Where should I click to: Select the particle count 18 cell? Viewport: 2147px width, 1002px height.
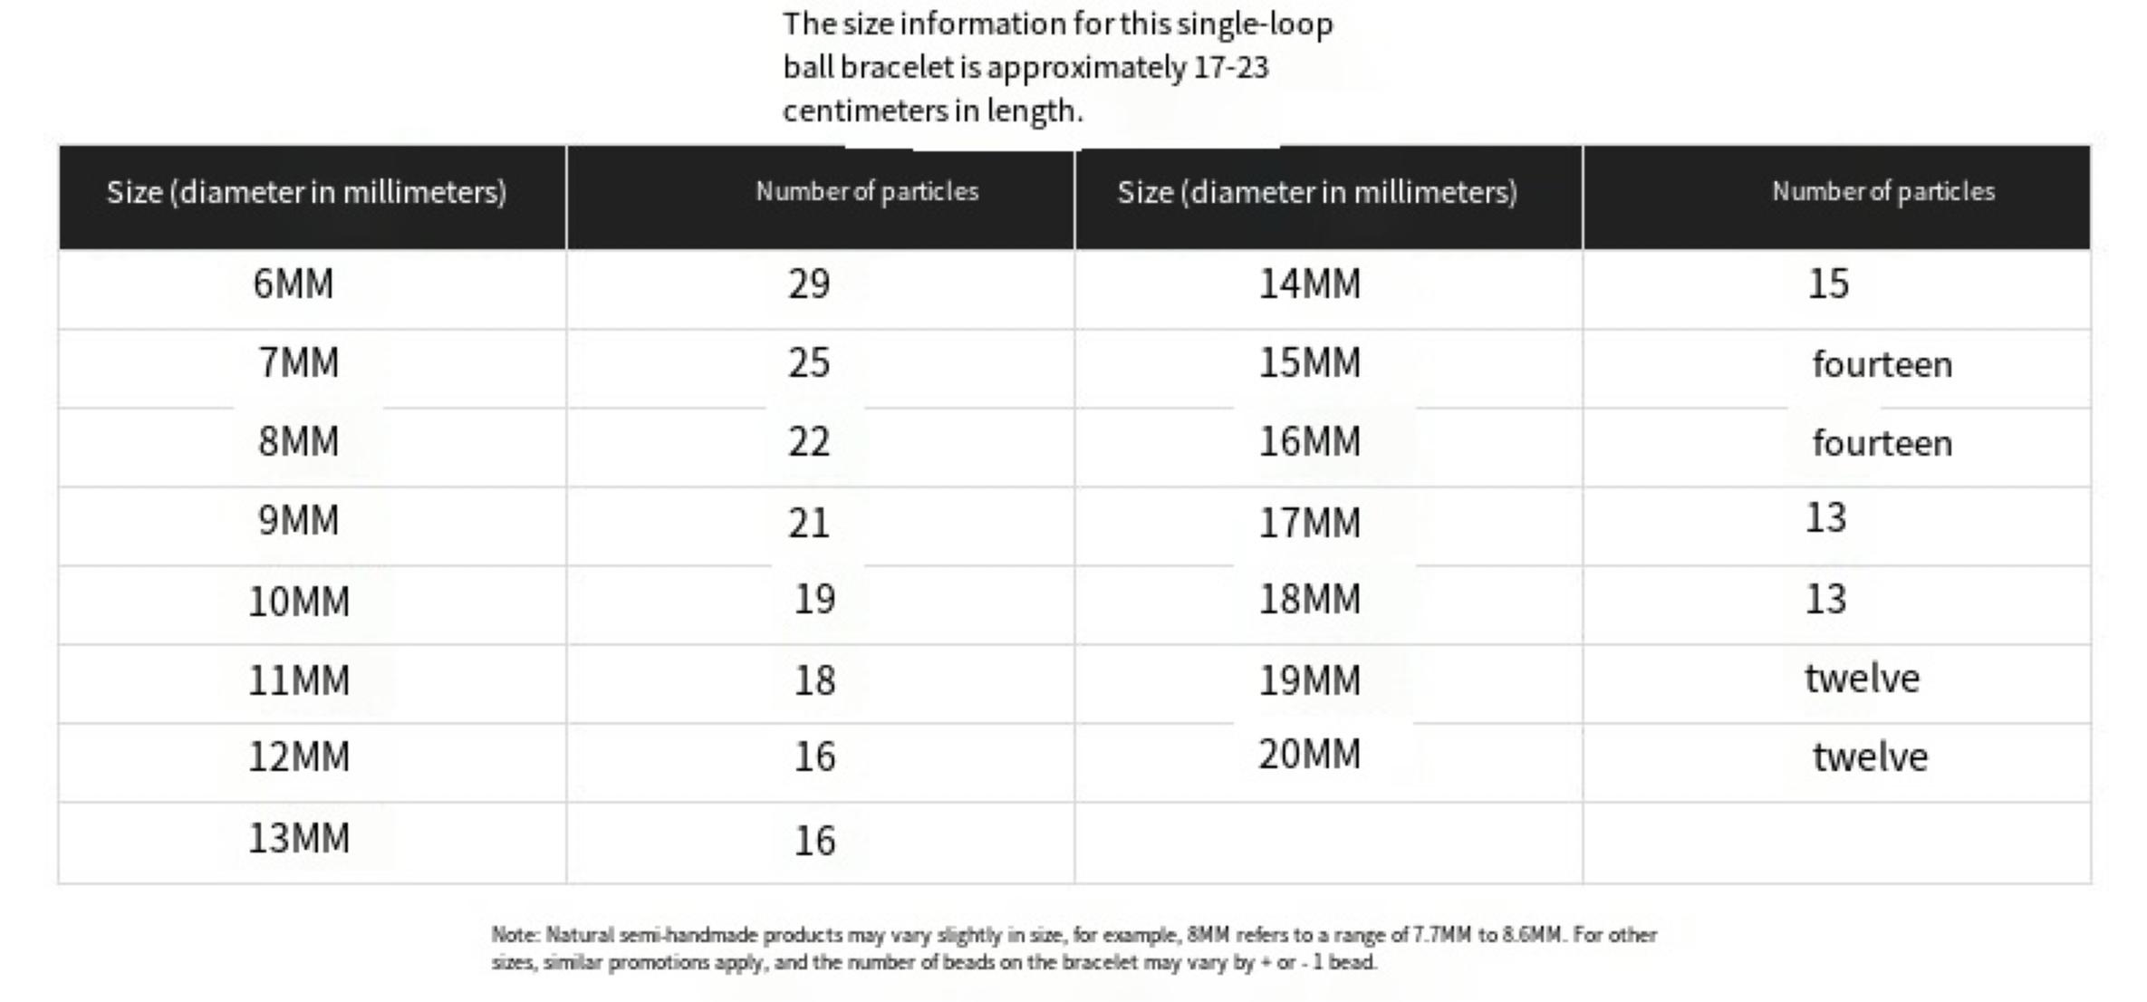click(814, 680)
